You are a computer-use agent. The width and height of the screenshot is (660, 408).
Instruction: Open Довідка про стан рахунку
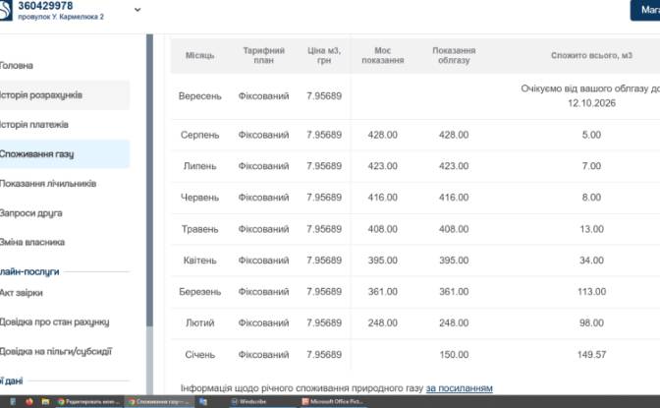click(x=55, y=322)
